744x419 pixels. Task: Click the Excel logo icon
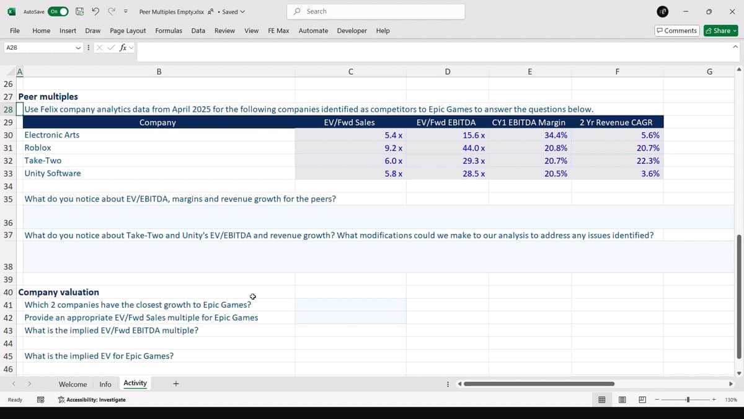click(x=11, y=11)
